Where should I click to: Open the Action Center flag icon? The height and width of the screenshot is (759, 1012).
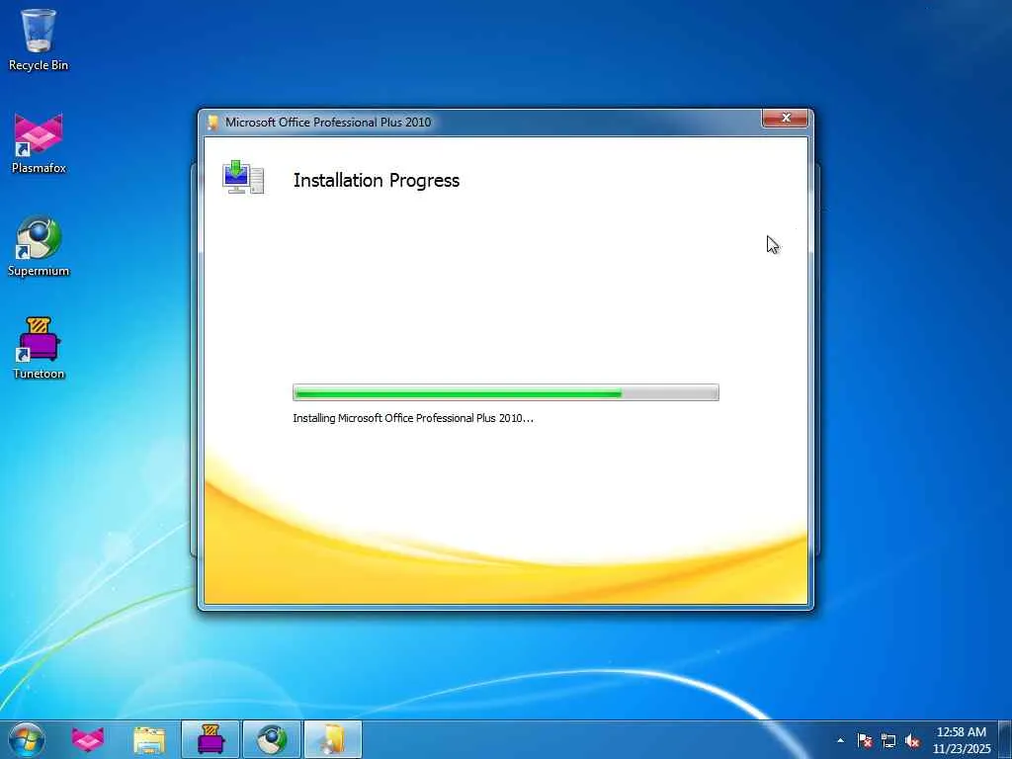[864, 740]
